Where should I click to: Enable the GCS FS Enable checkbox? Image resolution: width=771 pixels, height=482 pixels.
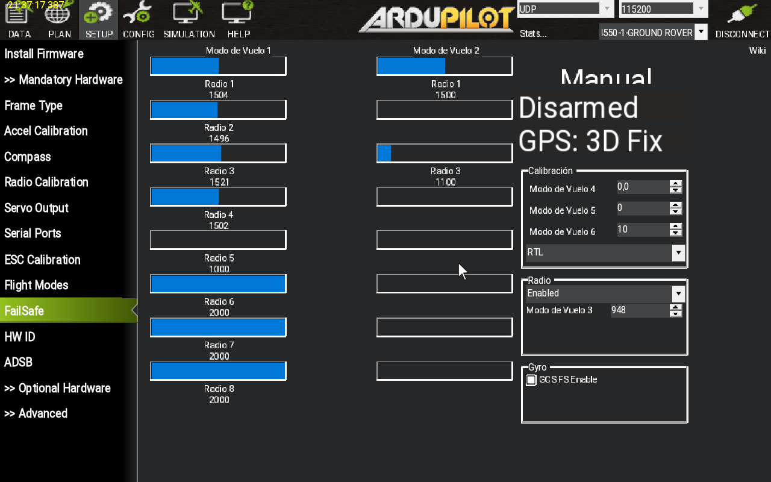[x=531, y=380]
